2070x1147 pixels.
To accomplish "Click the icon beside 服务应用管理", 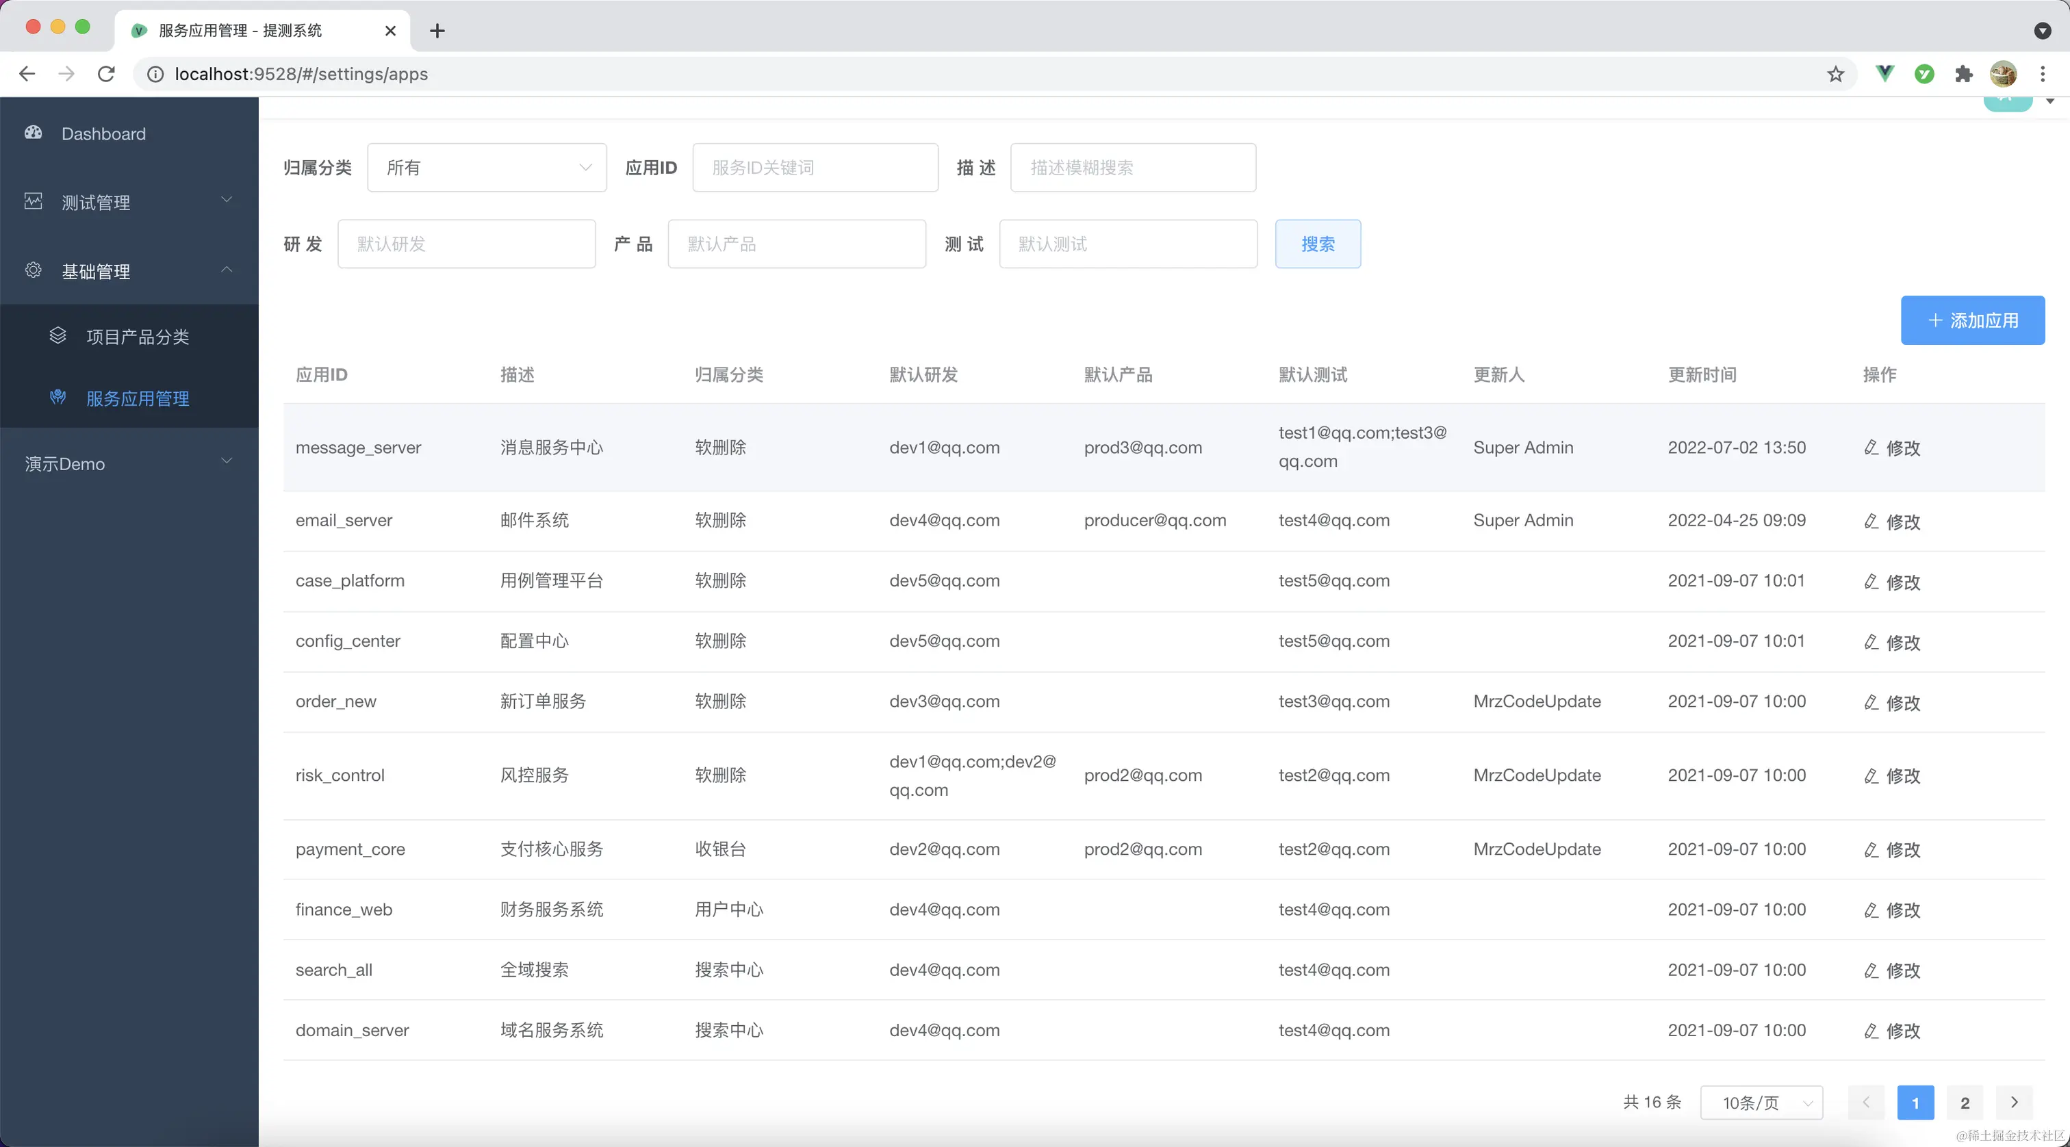I will point(58,398).
